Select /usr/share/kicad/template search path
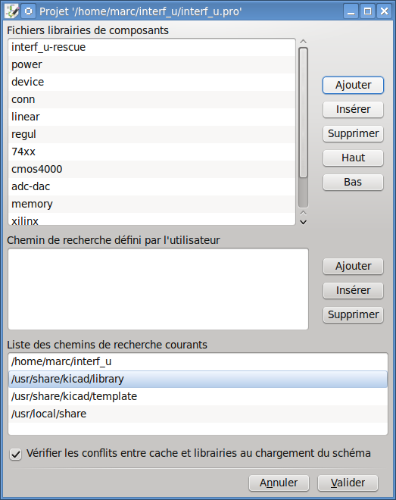 point(198,396)
